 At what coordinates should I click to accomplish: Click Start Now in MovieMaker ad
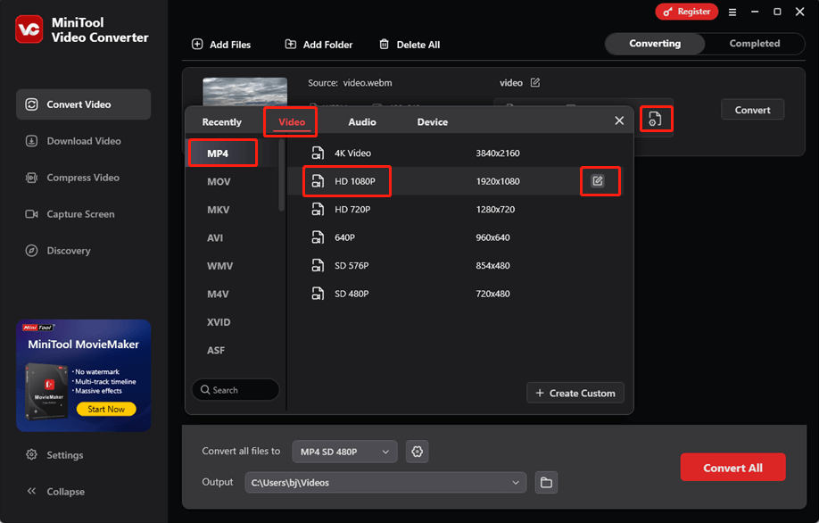click(x=106, y=409)
